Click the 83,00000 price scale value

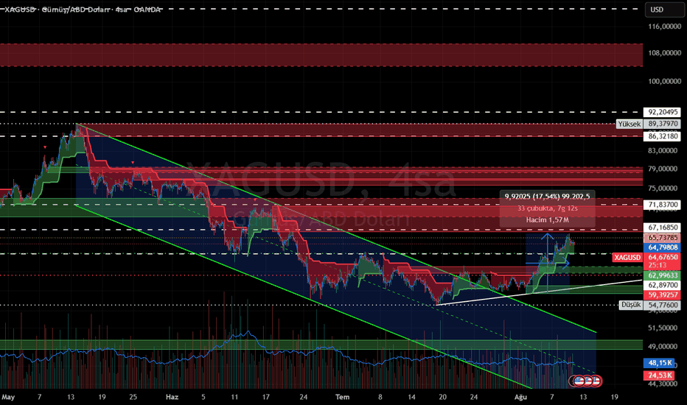663,151
